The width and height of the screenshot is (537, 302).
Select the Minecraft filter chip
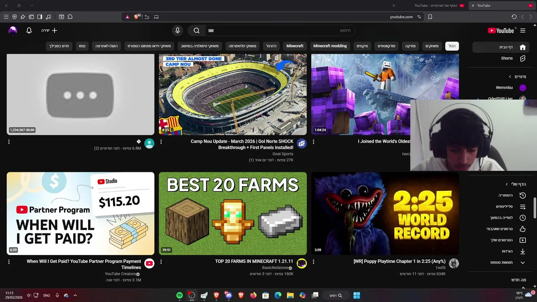point(295,46)
